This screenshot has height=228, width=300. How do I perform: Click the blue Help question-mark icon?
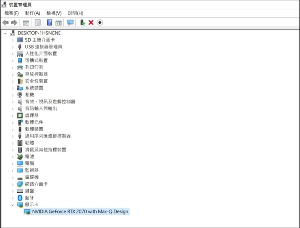(49, 22)
